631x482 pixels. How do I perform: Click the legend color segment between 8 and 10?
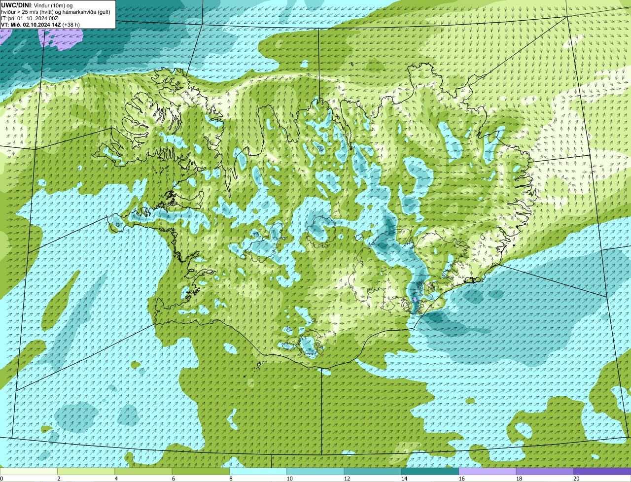(x=258, y=471)
